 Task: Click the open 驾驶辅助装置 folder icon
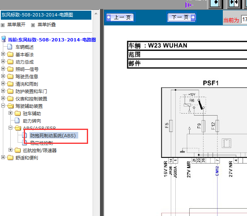click(x=10, y=106)
